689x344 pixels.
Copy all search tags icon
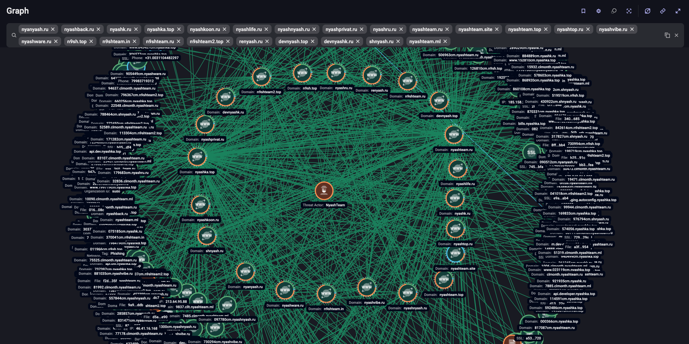click(667, 35)
